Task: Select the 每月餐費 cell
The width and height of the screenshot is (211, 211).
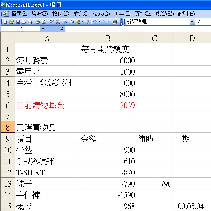Action: [x=47, y=60]
